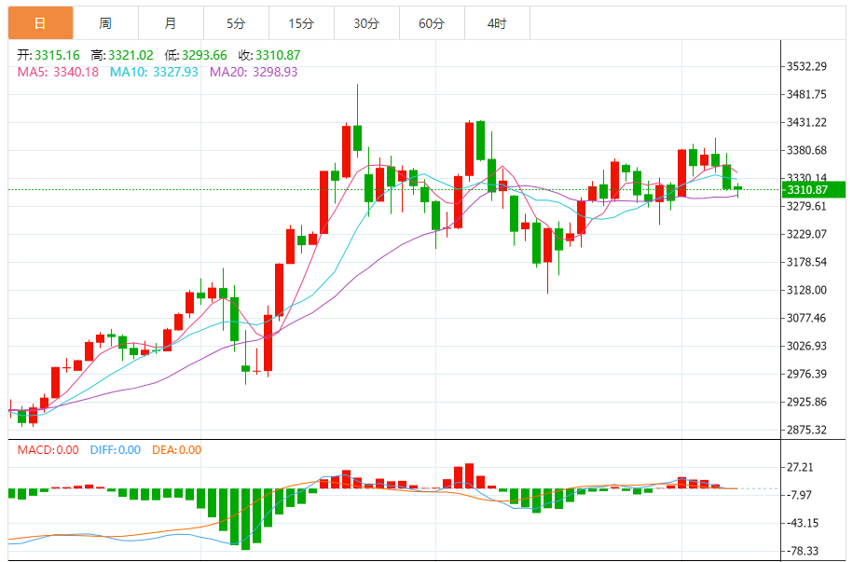Click the 3532.29 price axis label
The height and width of the screenshot is (562, 853).
806,66
